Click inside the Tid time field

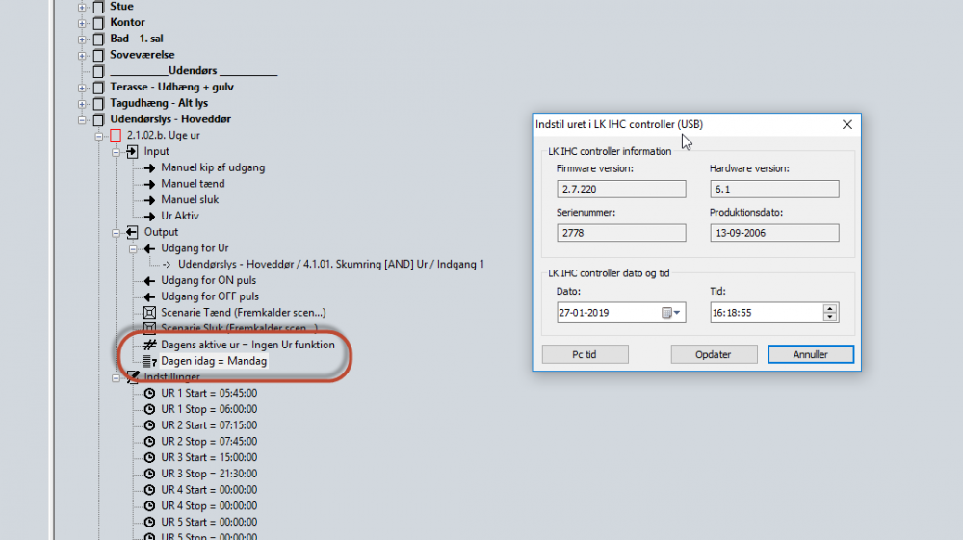point(761,313)
